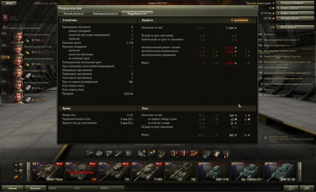Click КУПИТЬ ЗОЛОТО button
Image resolution: width=316 pixels, height=192 pixels.
(x=295, y=8)
